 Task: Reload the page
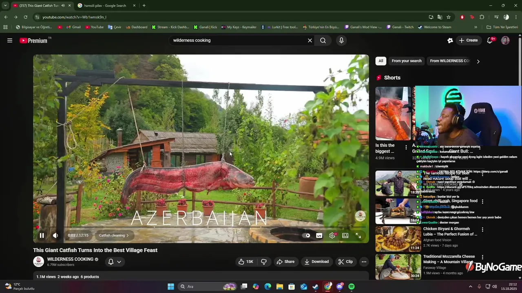[25, 17]
